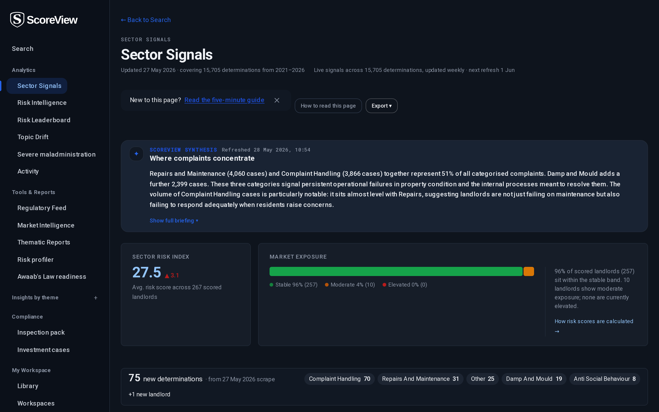The image size is (659, 412).
Task: Click the 75 new determinations count
Action: [x=134, y=378]
